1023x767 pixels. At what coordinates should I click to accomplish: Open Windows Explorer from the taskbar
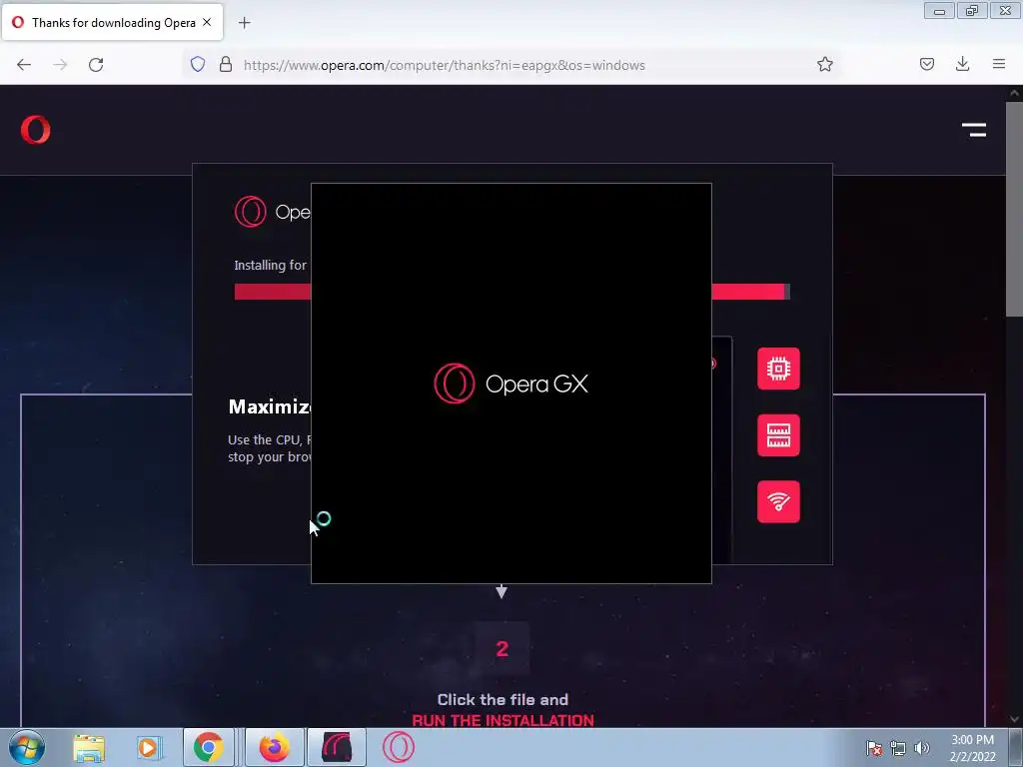pos(89,747)
